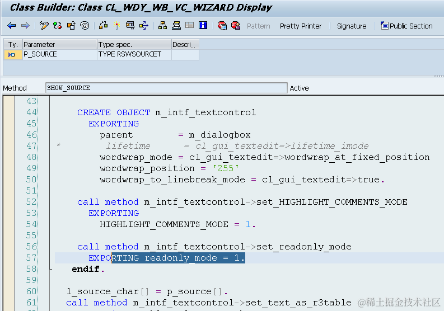Image resolution: width=444 pixels, height=311 pixels.
Task: Click the spiral Enhance icon
Action: coord(85,26)
